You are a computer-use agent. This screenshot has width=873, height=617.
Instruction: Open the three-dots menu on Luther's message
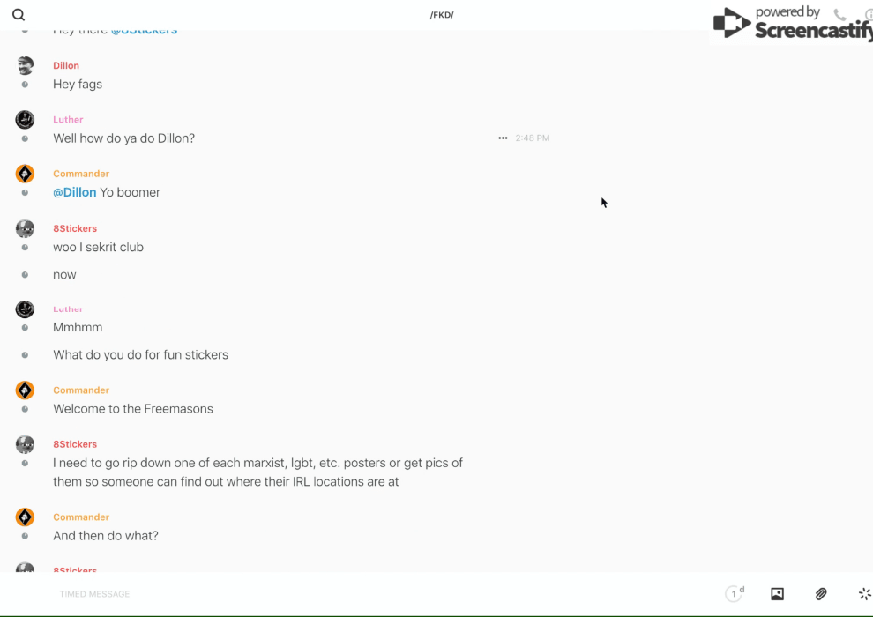coord(503,138)
